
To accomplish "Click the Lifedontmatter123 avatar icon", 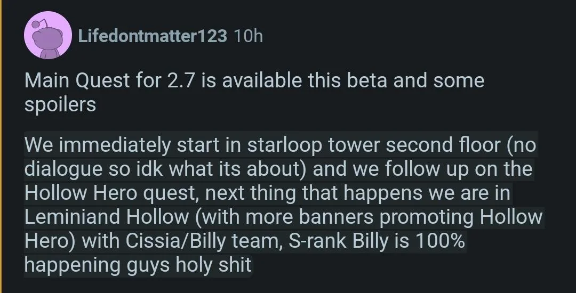I will click(x=48, y=35).
